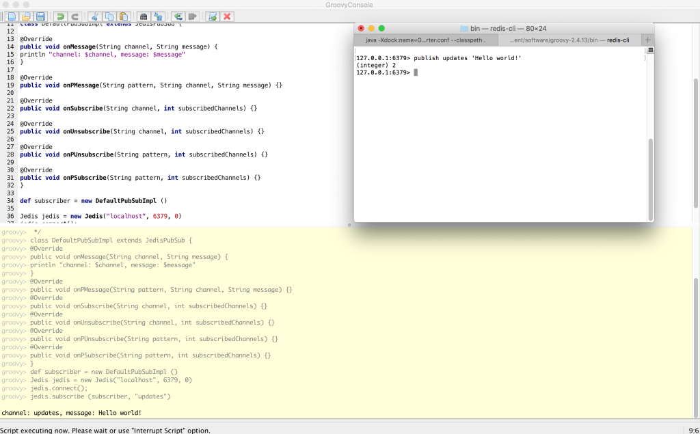The width and height of the screenshot is (700, 434).
Task: Click 'jedis.subscribe (subscriber, "updates")' output line
Action: point(100,396)
